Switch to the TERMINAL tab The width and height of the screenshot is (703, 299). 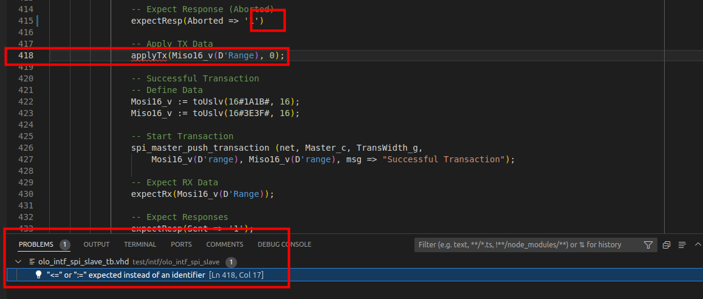click(x=140, y=244)
